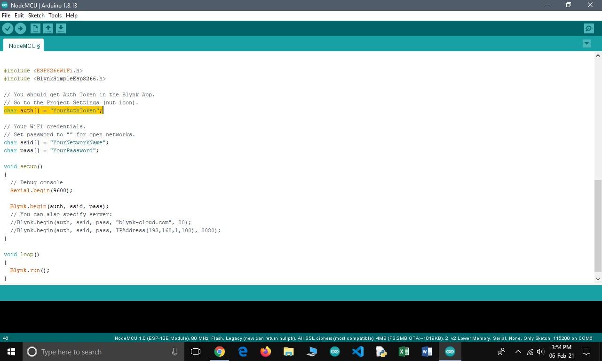This screenshot has width=602, height=361.
Task: Create a new sketch with the New icon
Action: 35,29
